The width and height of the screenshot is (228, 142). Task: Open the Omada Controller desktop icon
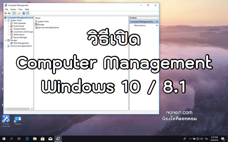coord(6,119)
